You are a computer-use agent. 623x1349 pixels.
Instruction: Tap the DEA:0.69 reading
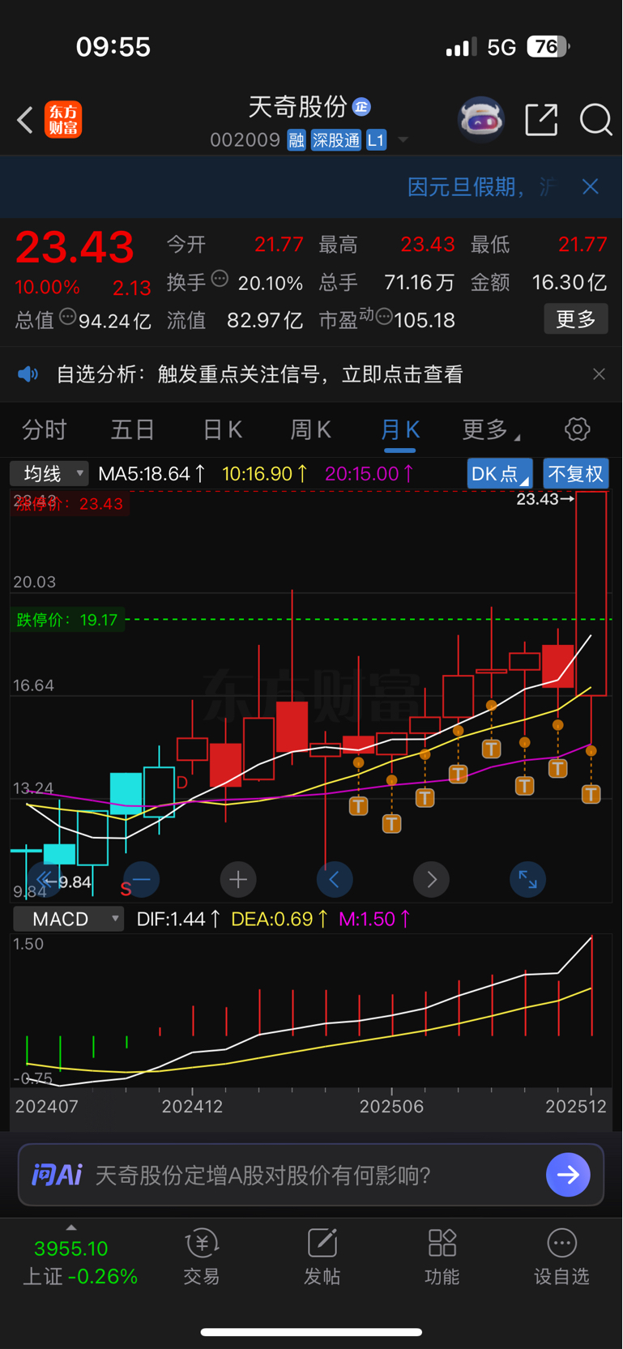tap(279, 919)
